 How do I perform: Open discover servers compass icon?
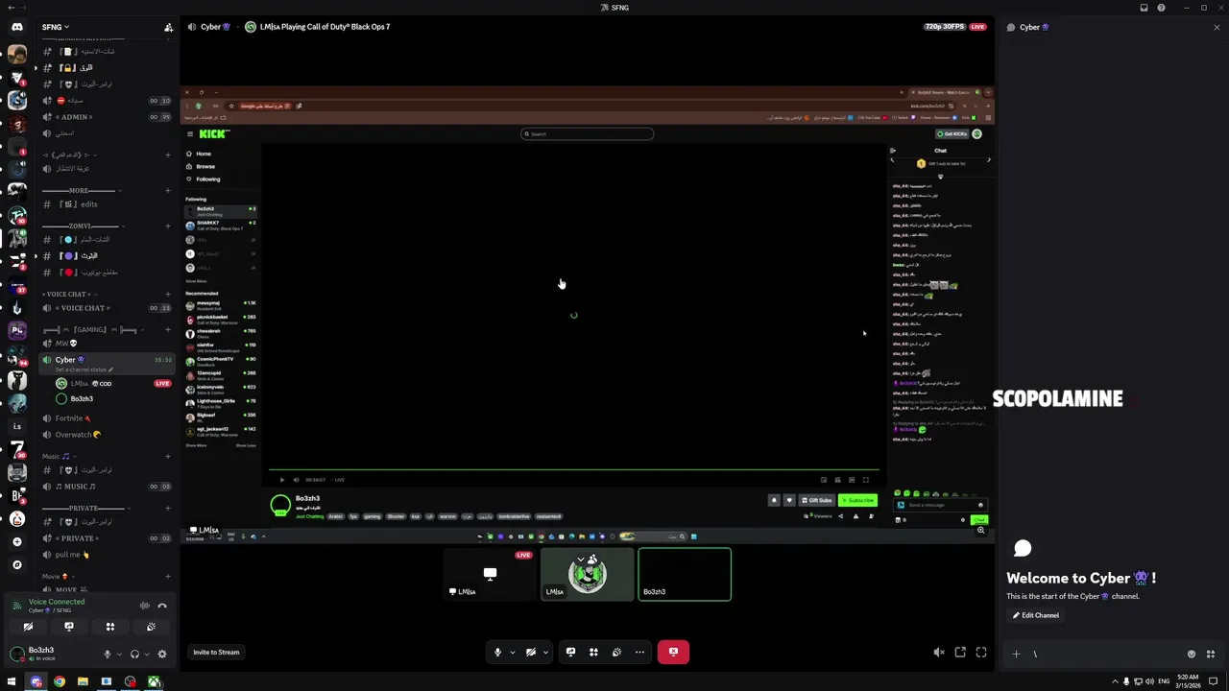[16, 565]
